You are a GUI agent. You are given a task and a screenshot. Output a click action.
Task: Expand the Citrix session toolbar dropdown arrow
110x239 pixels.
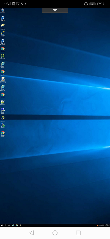pyautogui.click(x=55, y=10)
